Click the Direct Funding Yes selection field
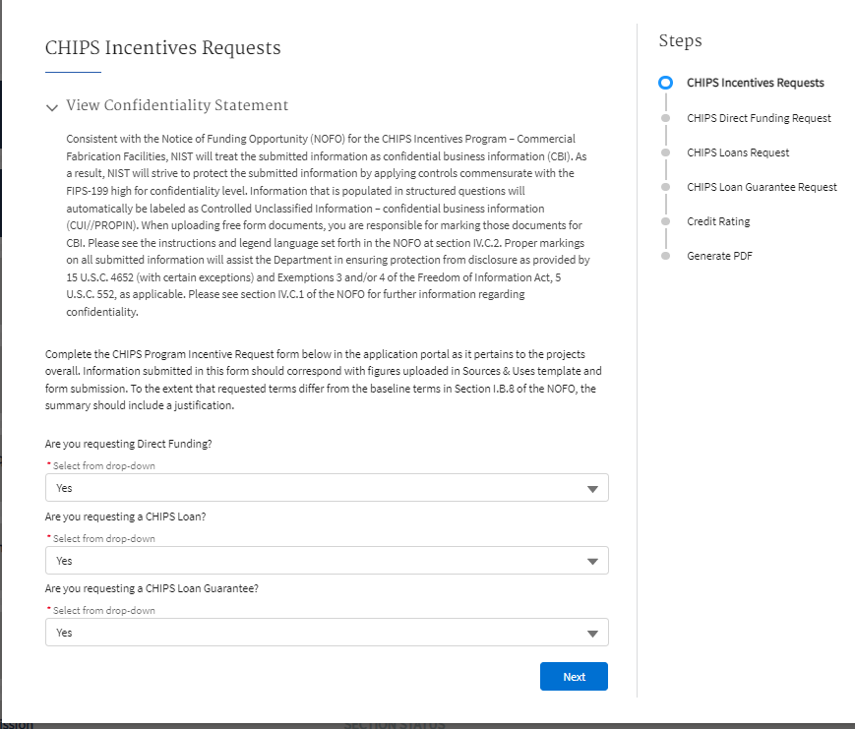The height and width of the screenshot is (729, 855). (315, 488)
